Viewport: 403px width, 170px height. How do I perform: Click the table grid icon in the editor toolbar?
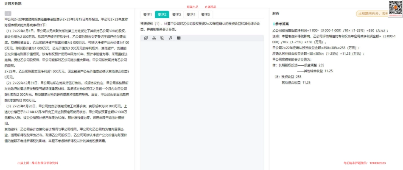(x=179, y=38)
